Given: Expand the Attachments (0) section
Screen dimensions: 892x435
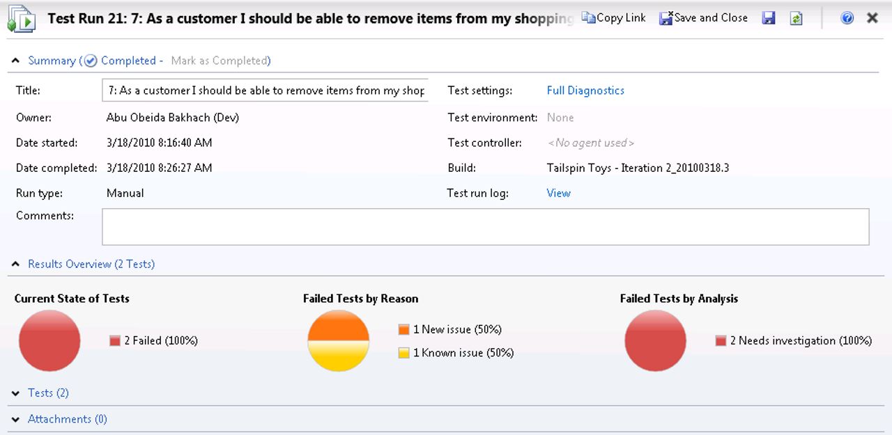Looking at the screenshot, I should (x=16, y=420).
